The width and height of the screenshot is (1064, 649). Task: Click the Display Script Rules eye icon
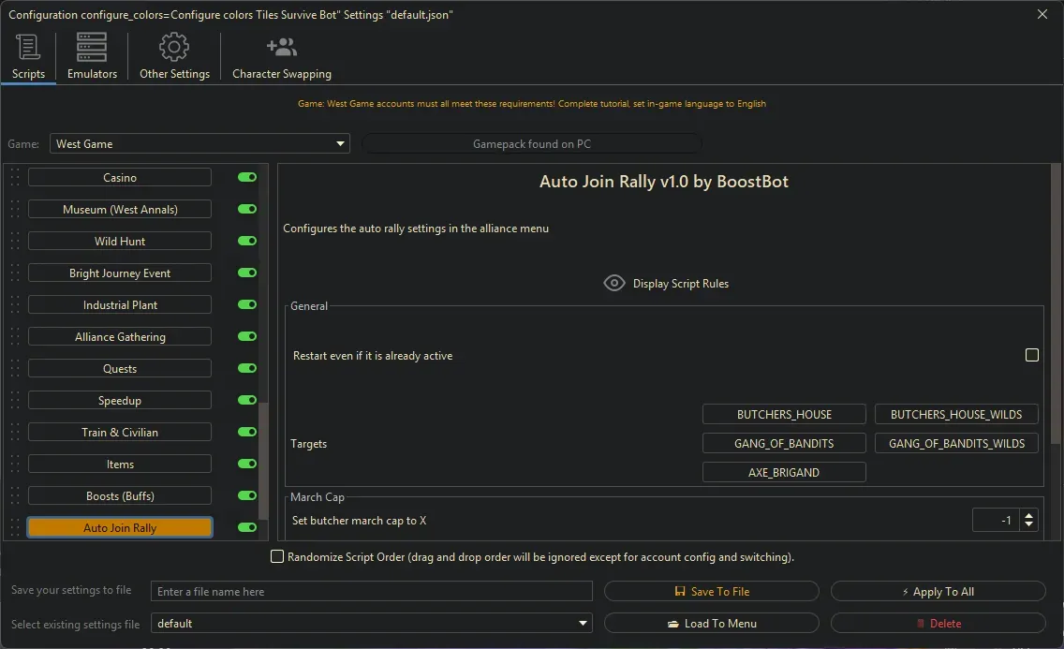[614, 282]
